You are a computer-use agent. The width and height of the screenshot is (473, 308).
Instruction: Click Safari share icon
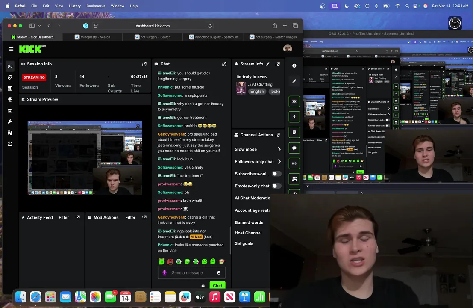274,26
